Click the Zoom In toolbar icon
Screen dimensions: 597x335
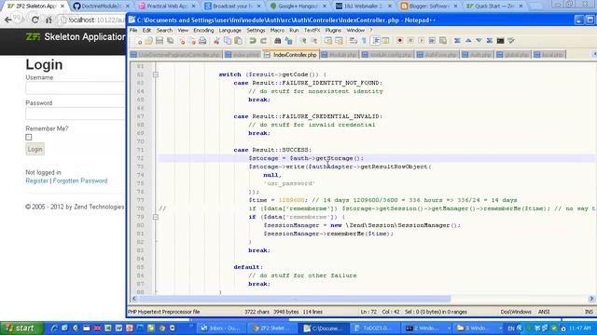click(x=303, y=41)
